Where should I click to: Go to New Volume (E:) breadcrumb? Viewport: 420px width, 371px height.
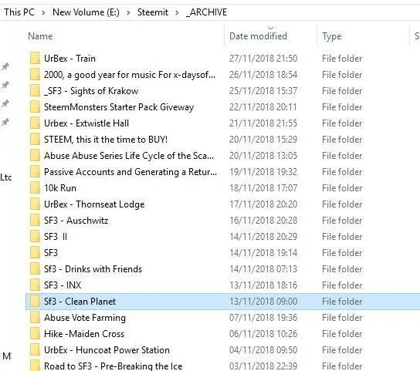86,12
